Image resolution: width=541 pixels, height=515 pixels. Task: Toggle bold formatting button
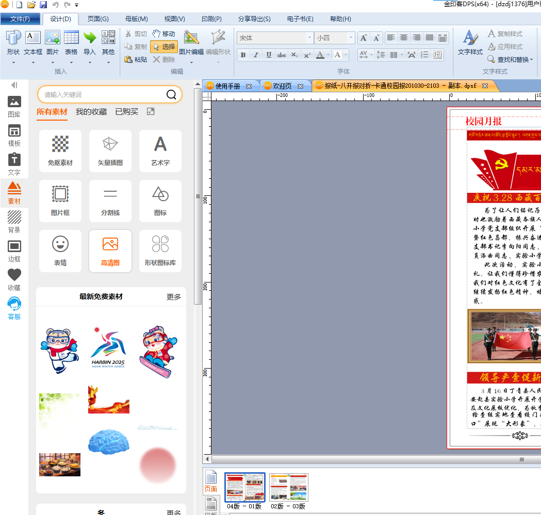pyautogui.click(x=243, y=55)
